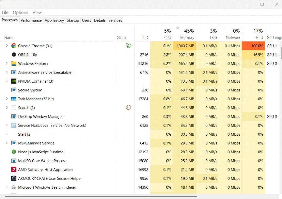Screen dimensions: 282x199
Task: Click the Service Host gear icon
Action: 14,125
